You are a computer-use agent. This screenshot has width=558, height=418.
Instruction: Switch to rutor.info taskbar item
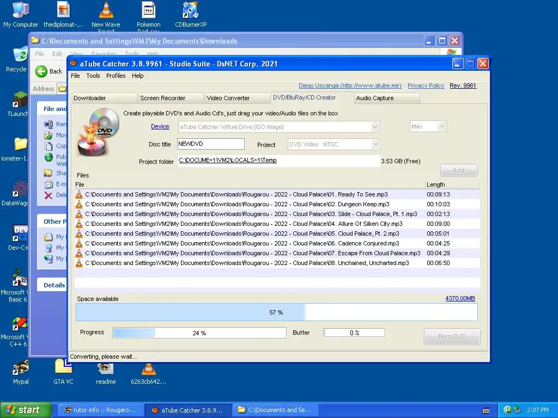click(x=101, y=410)
